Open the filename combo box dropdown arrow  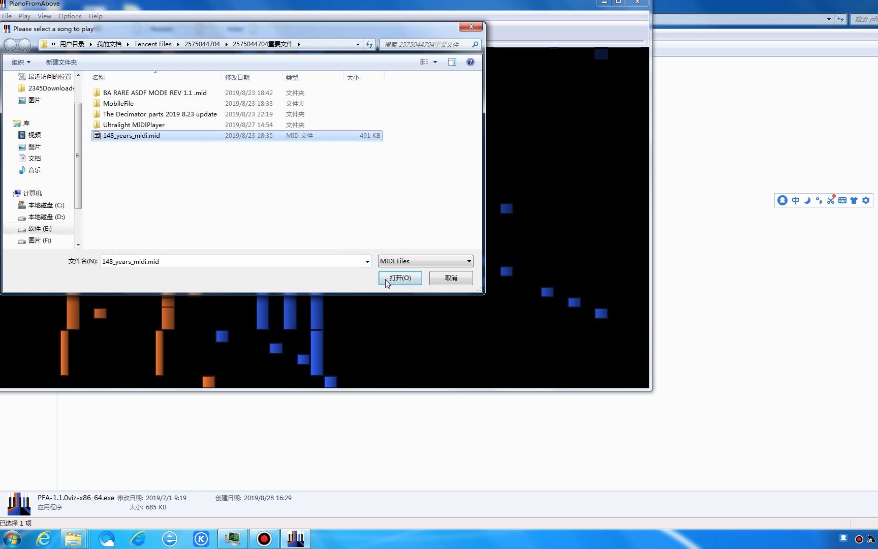click(367, 261)
